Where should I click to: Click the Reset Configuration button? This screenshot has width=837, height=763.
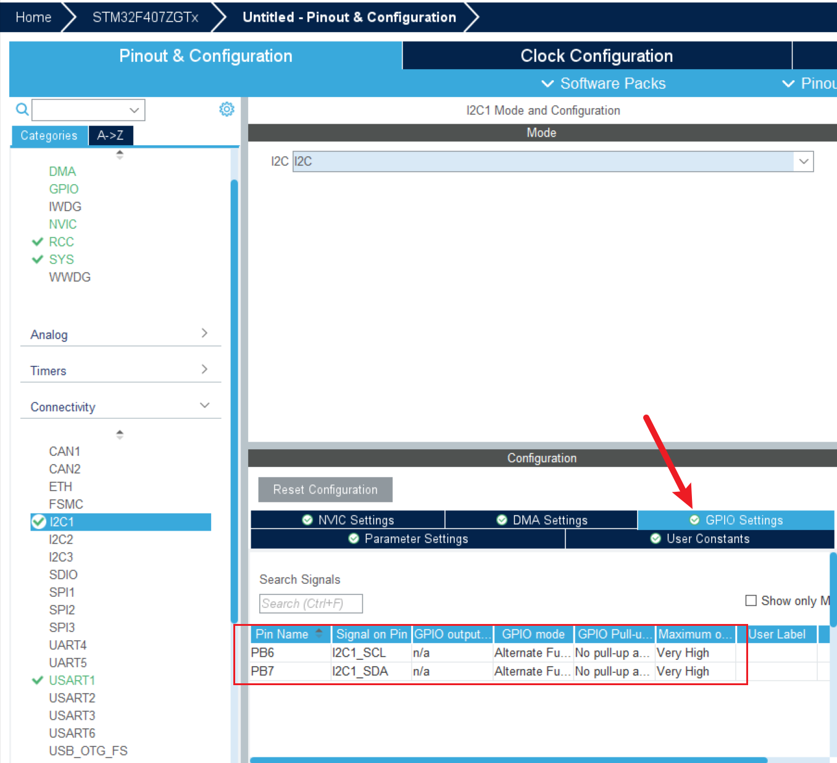tap(325, 489)
